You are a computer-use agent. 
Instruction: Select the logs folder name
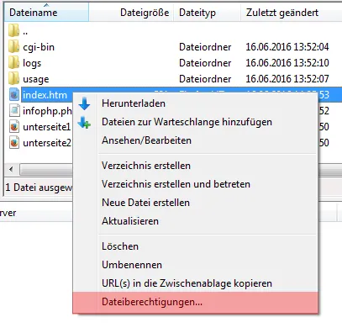32,63
